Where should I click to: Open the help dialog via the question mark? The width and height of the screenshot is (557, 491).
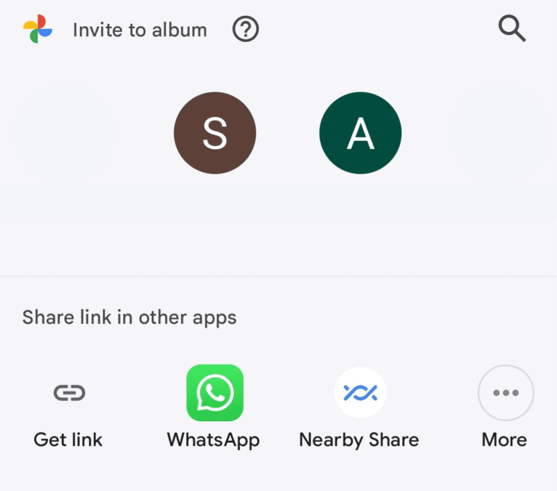(x=245, y=29)
